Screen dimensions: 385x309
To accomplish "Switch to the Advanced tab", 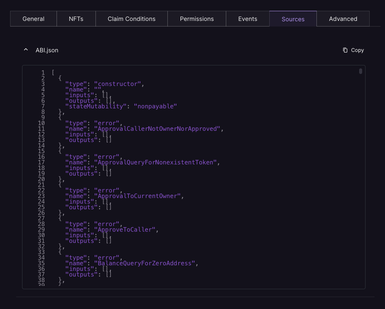I will pyautogui.click(x=343, y=19).
